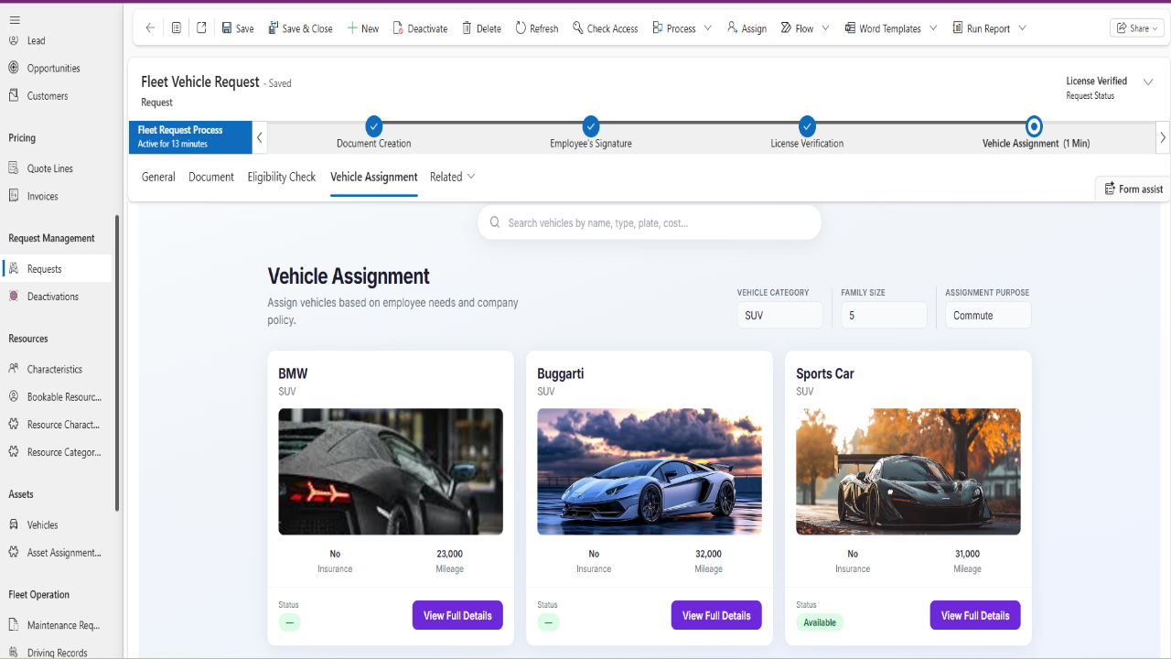Click Run Report
Image resolution: width=1171 pixels, height=659 pixels.
[982, 28]
